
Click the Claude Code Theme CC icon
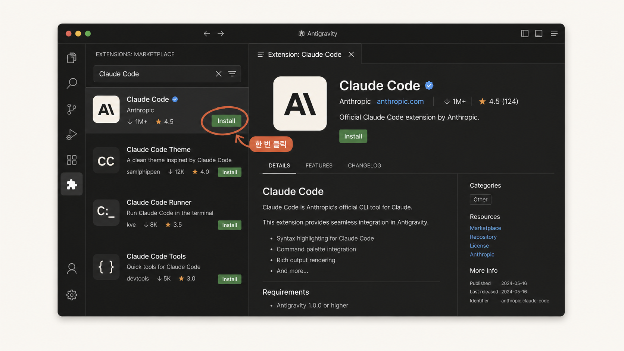tap(106, 160)
